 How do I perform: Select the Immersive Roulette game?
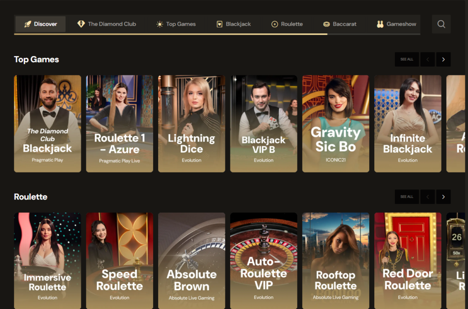[x=47, y=261]
